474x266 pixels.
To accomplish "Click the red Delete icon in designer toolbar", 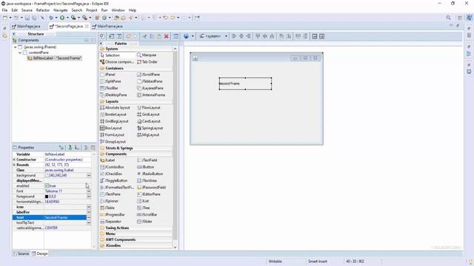I will click(166, 36).
